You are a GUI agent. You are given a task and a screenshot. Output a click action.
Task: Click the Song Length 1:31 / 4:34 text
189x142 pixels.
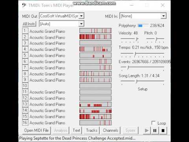[x=139, y=76]
